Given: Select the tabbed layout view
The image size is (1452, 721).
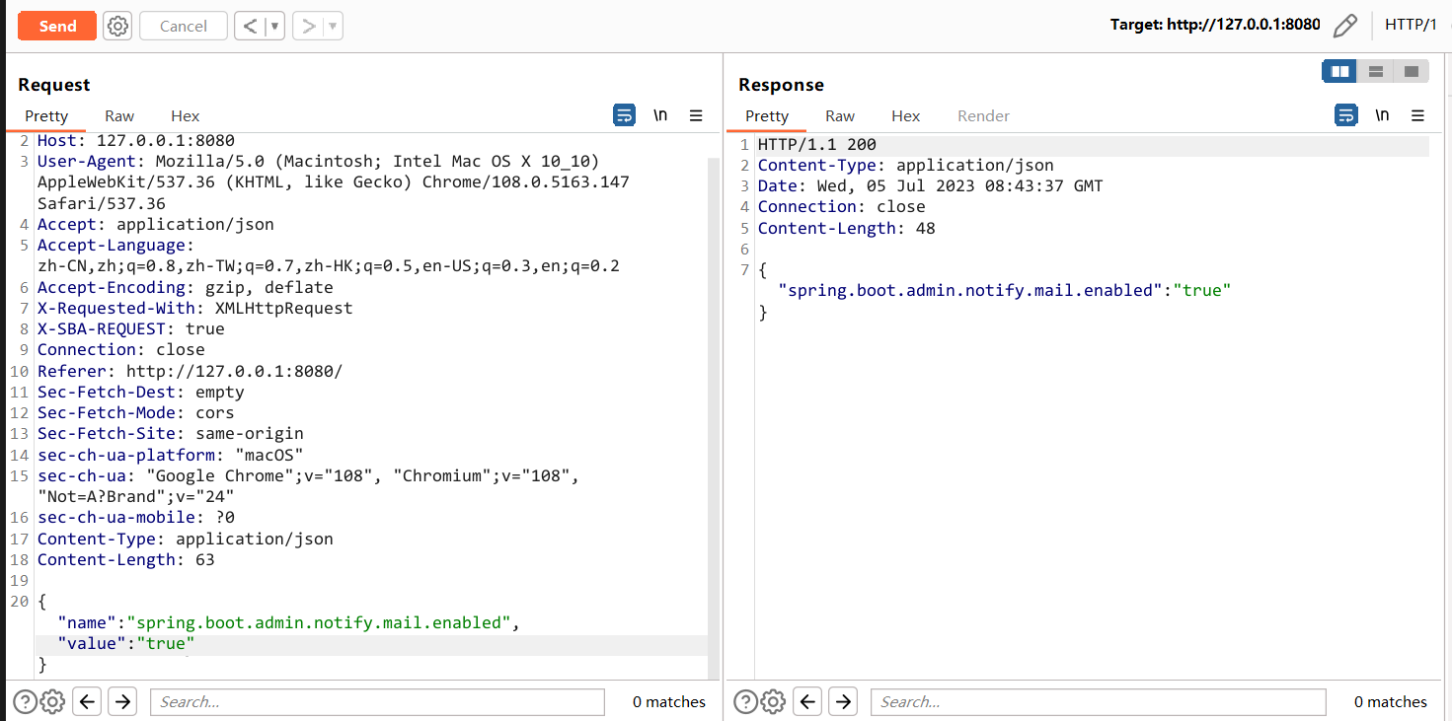Looking at the screenshot, I should pyautogui.click(x=1412, y=71).
